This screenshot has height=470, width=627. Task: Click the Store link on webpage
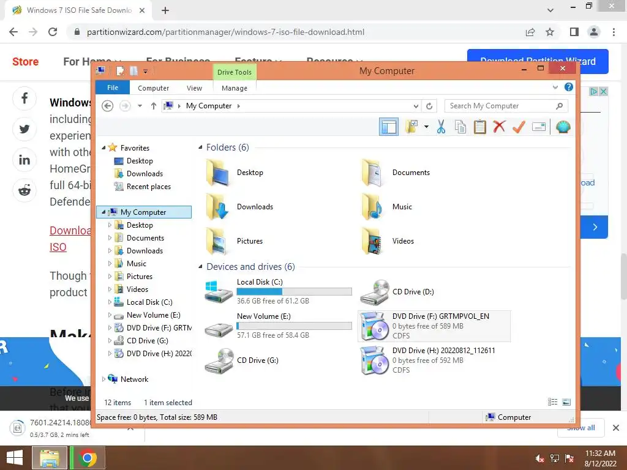pos(25,62)
